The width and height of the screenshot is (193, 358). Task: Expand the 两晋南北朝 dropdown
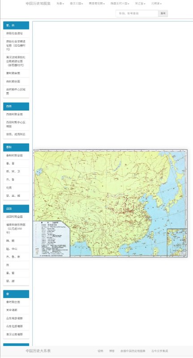[x=97, y=4]
